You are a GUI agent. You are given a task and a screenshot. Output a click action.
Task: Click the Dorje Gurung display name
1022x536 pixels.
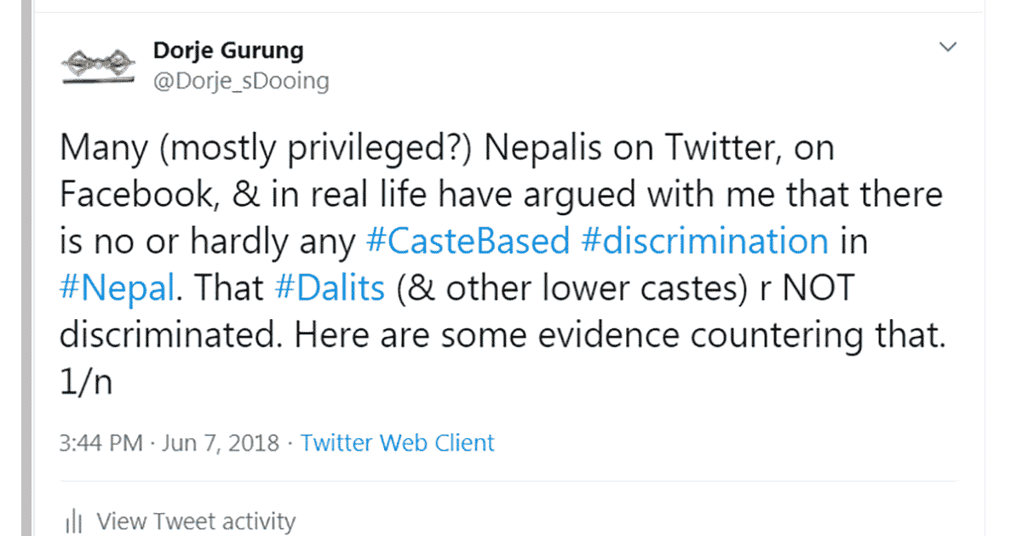point(227,50)
